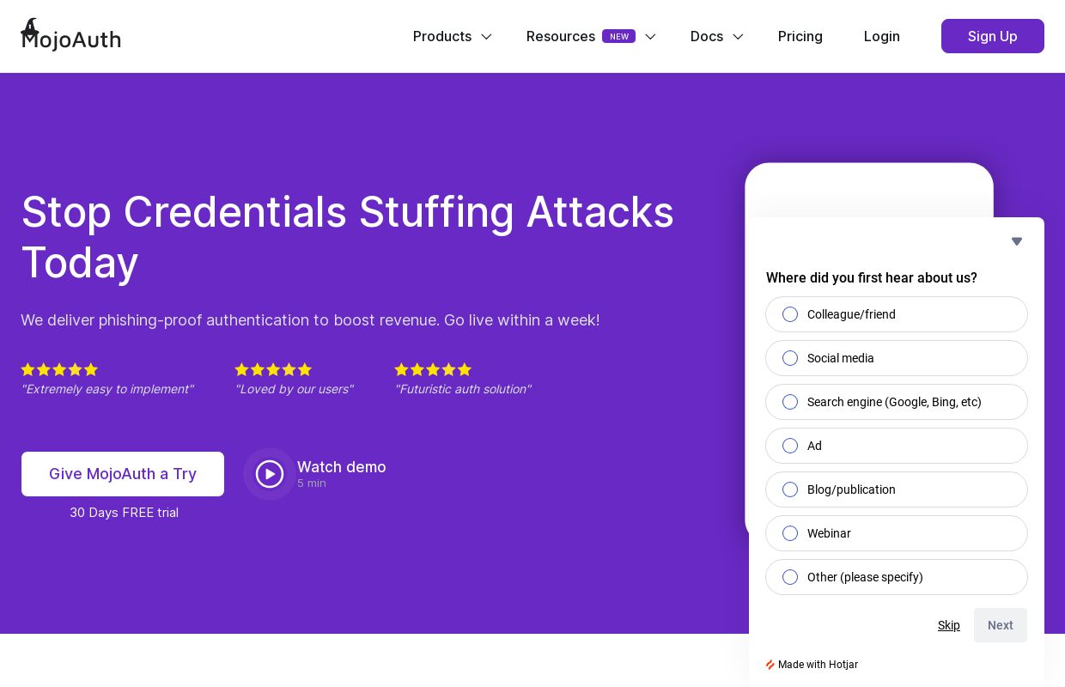The height and width of the screenshot is (687, 1065).
Task: Skip the survey question
Action: 949,625
